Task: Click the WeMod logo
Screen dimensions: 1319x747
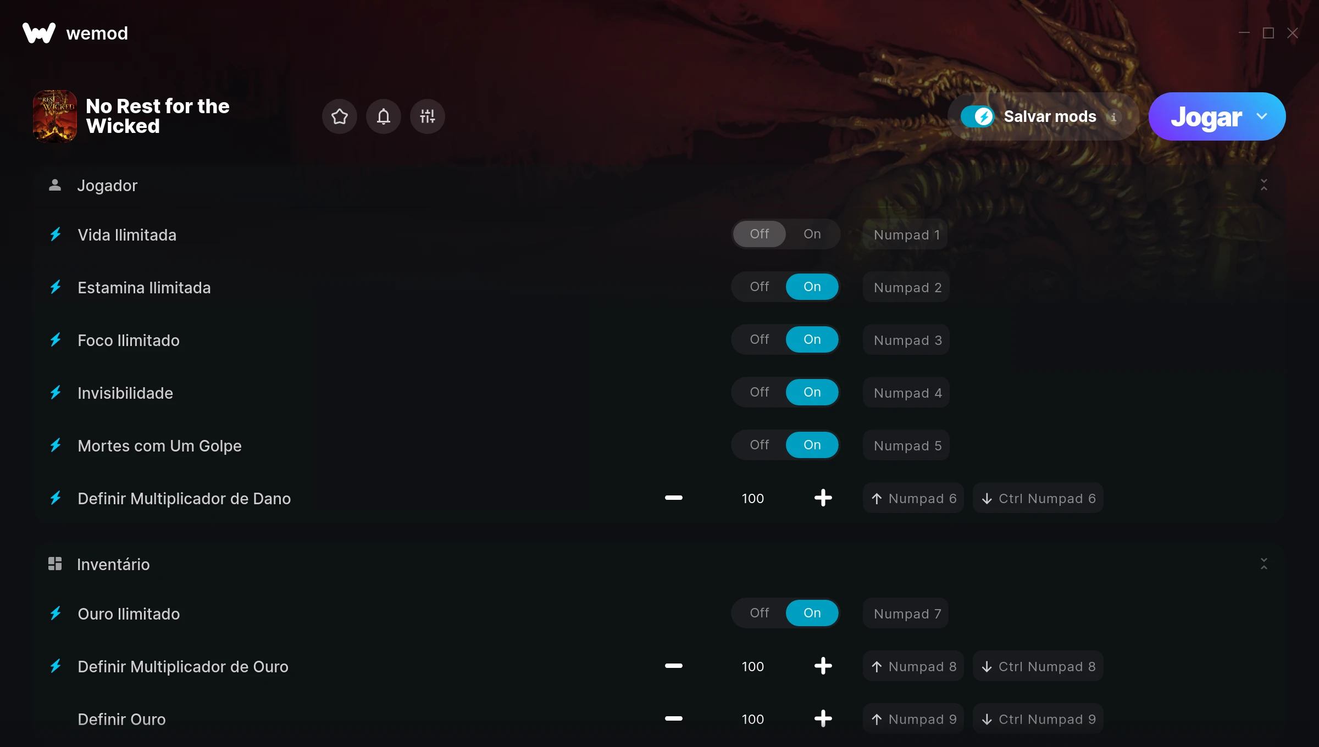Action: coord(39,33)
